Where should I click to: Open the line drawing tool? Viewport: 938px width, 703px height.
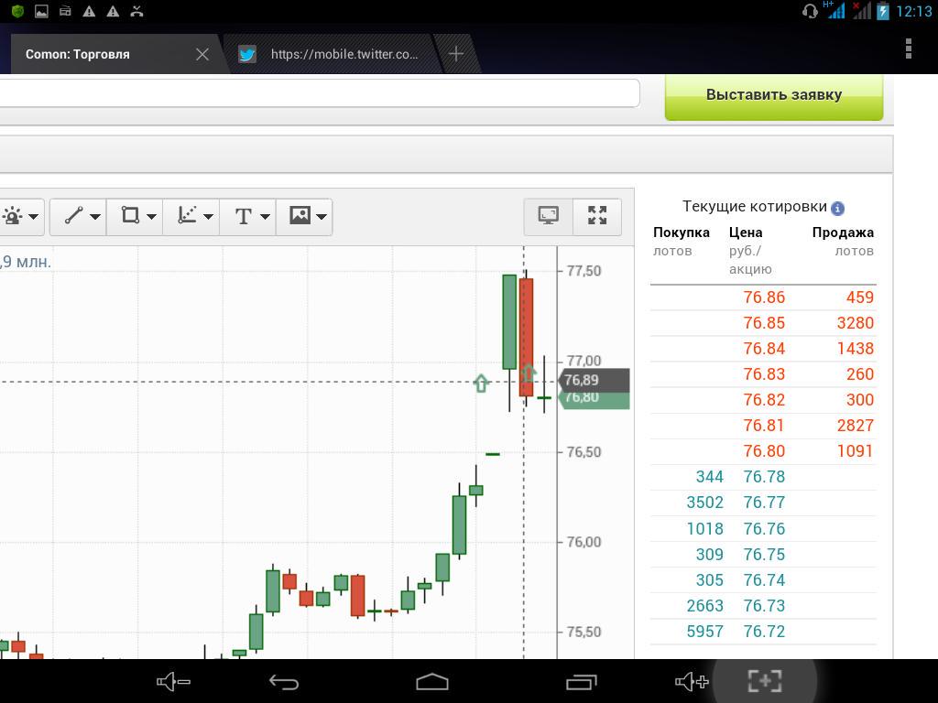click(73, 216)
